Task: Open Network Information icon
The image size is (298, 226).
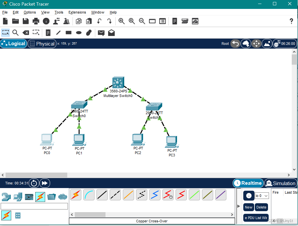Action: click(x=46, y=21)
